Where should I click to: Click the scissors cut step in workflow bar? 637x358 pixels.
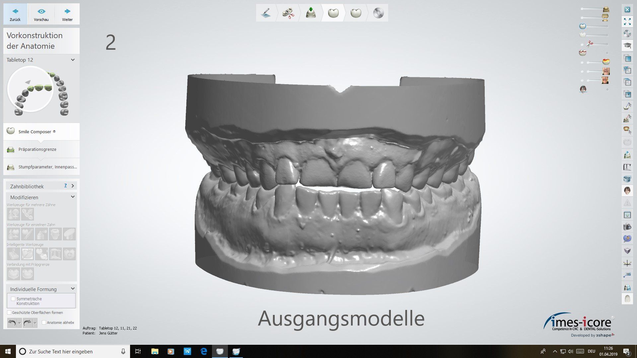[288, 13]
